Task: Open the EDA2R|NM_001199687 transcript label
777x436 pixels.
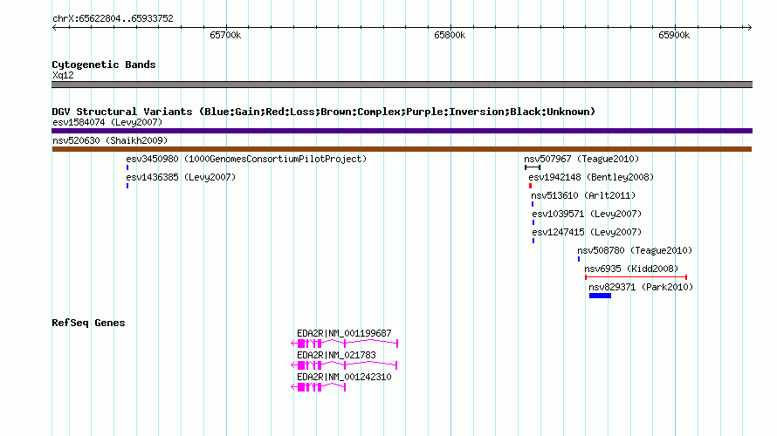Action: [344, 334]
